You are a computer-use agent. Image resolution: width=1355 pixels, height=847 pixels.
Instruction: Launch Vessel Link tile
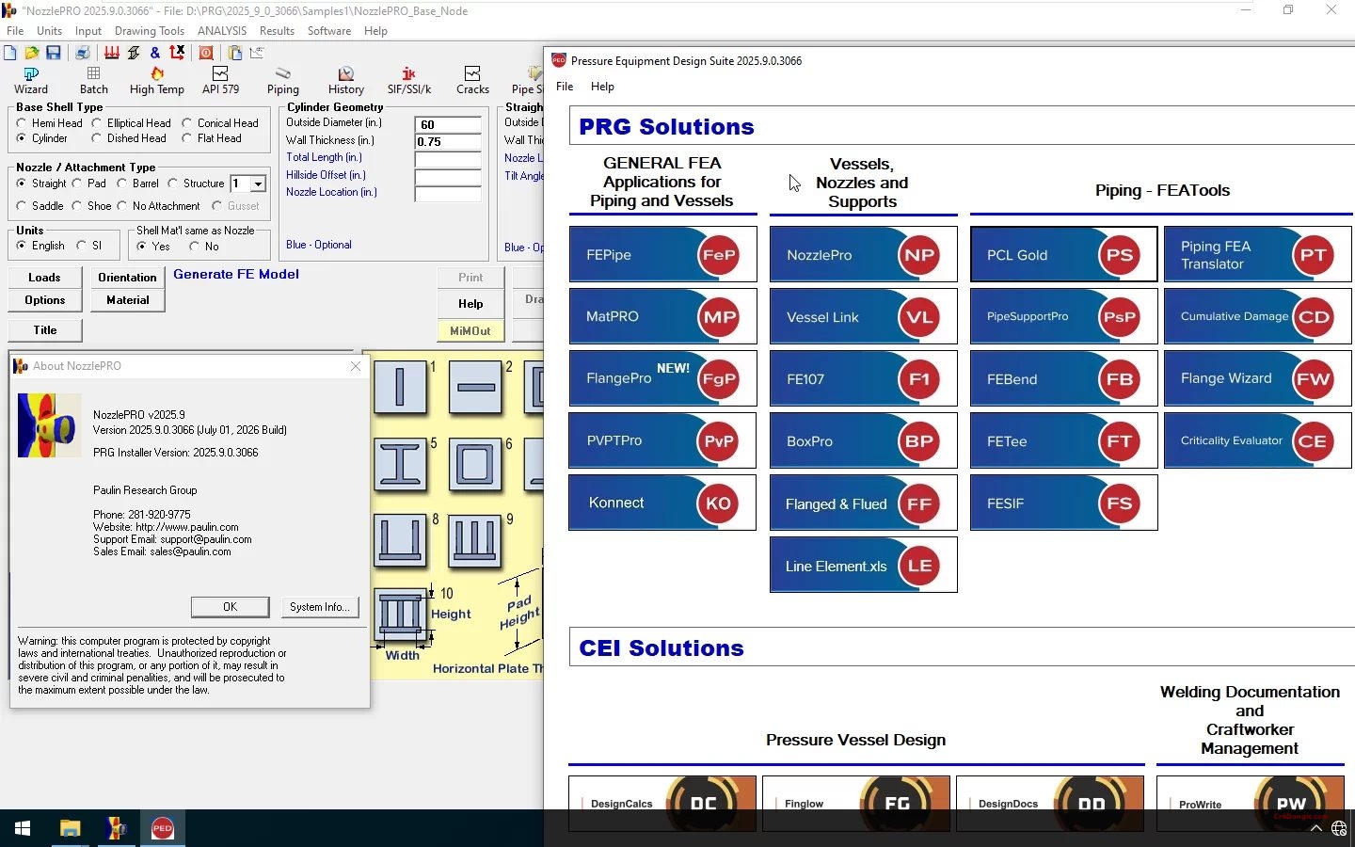coord(863,316)
